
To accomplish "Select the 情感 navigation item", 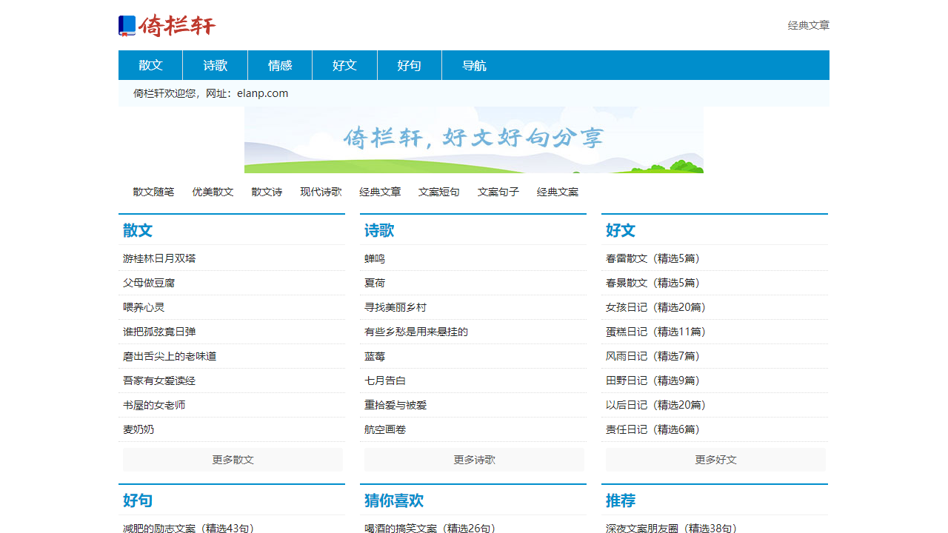I will (x=280, y=65).
